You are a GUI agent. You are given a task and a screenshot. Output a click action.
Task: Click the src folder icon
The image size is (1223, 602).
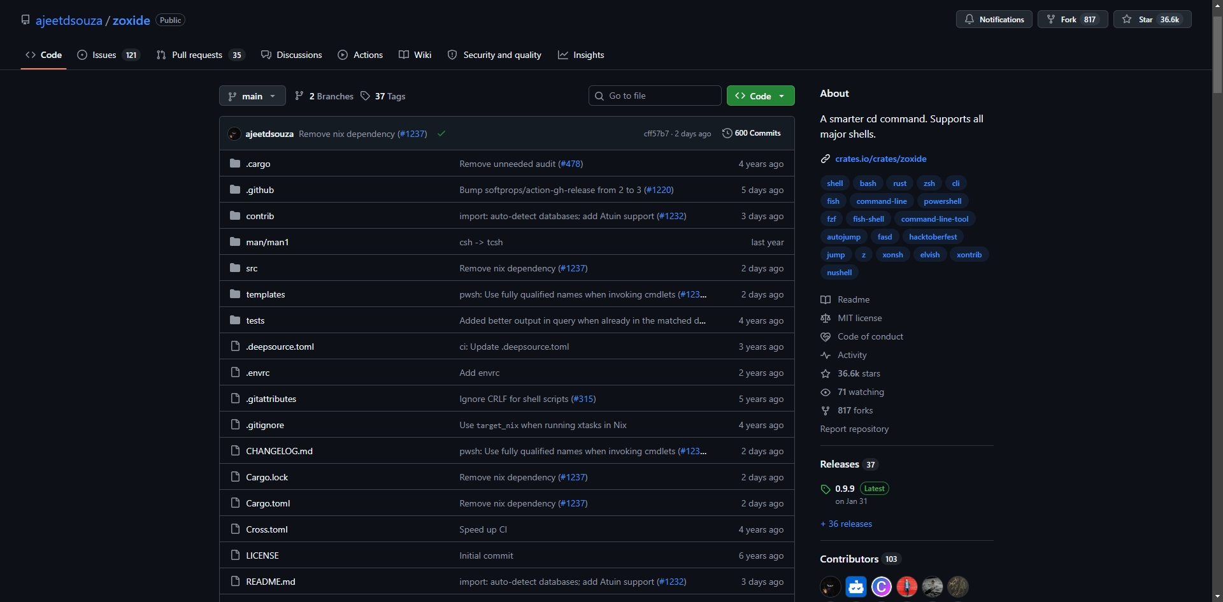(235, 268)
